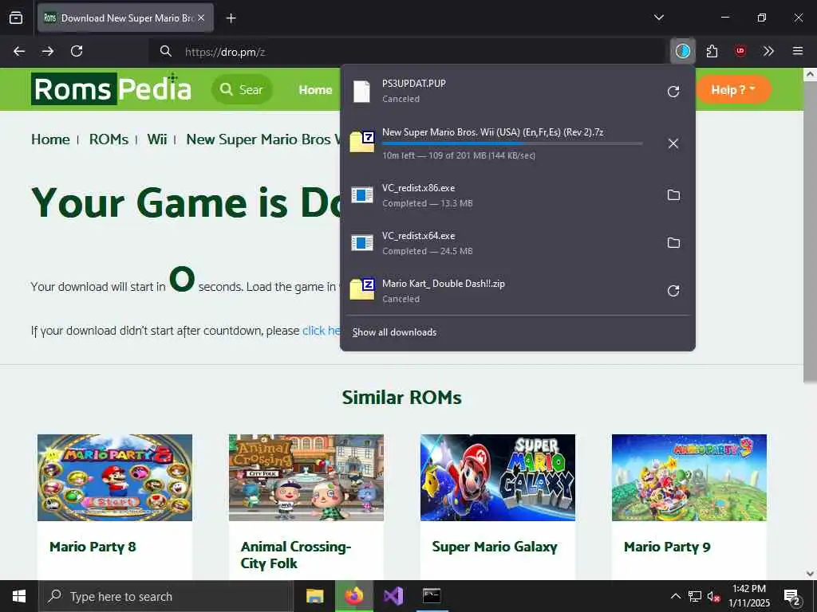Open the Mario Party 8 thumbnail
This screenshot has height=612, width=817.
pyautogui.click(x=115, y=478)
